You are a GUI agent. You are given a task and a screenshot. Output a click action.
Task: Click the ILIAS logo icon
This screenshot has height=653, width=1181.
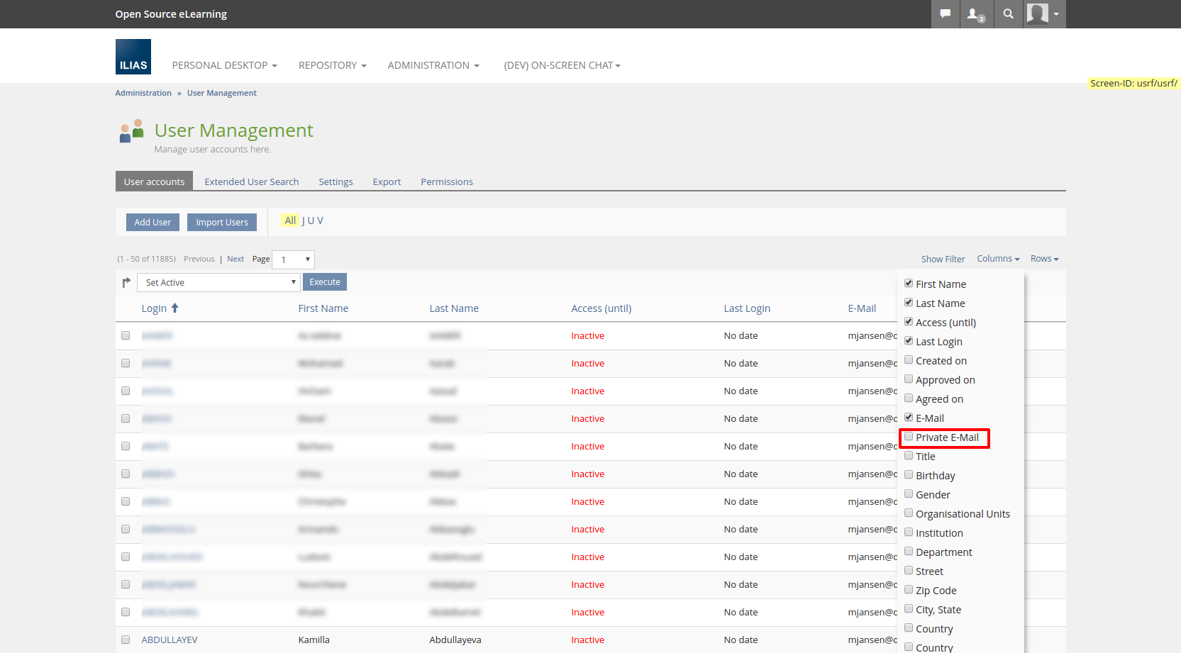(133, 57)
